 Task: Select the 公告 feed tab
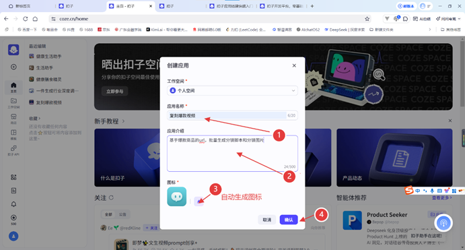[x=122, y=214]
